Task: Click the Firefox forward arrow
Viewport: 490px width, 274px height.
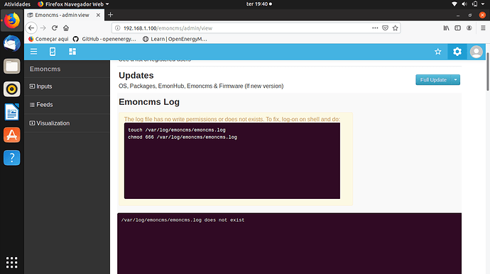Action: [43, 28]
